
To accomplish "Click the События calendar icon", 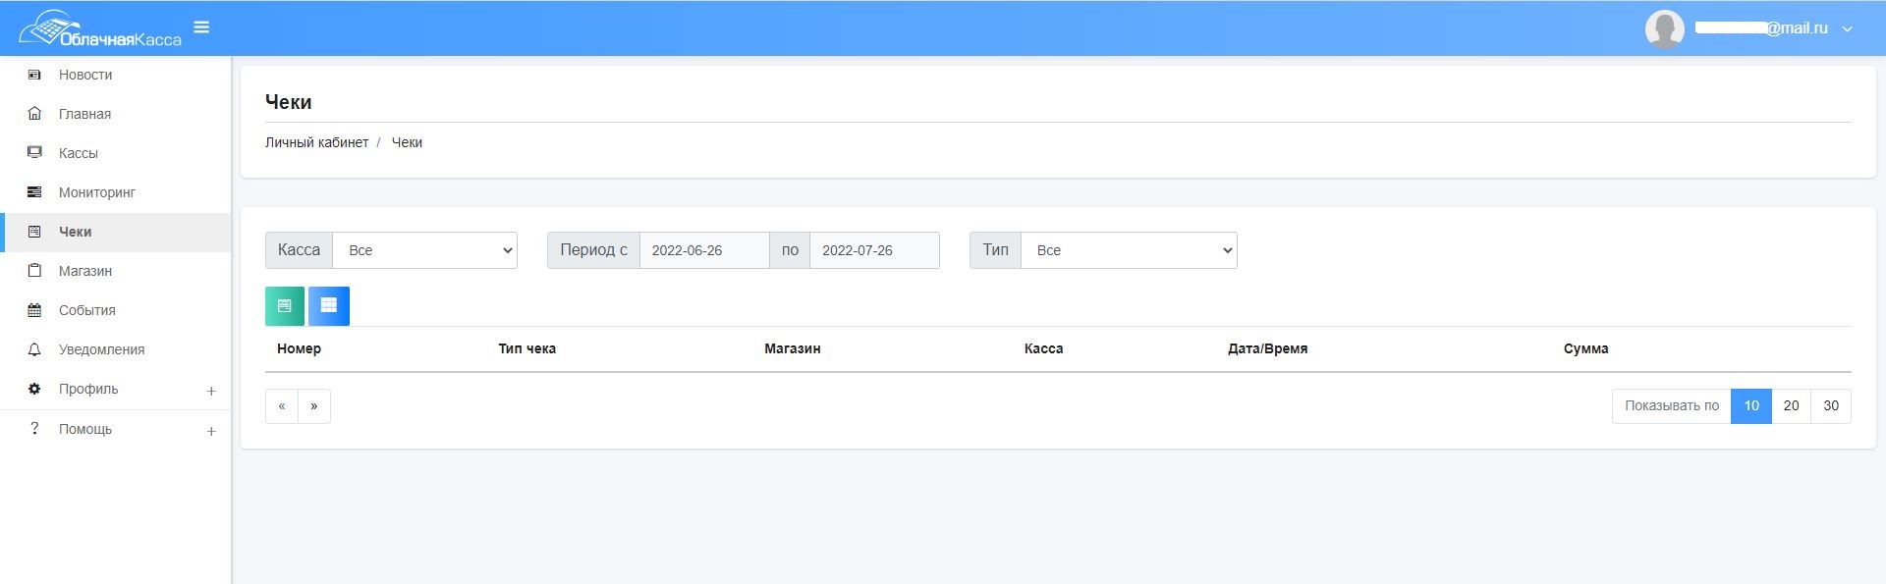I will (34, 310).
